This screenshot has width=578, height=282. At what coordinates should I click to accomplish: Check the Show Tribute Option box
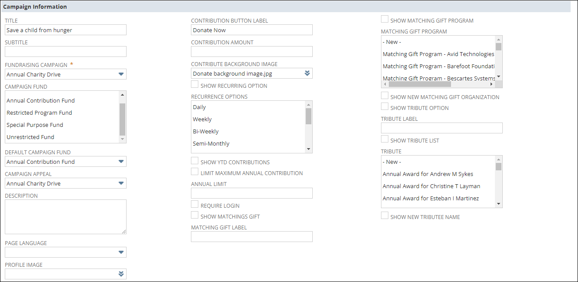point(384,106)
